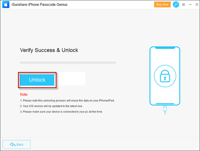This screenshot has width=200, height=151.
Task: Click the Verify Success & Unlock heading
Action: click(49, 50)
